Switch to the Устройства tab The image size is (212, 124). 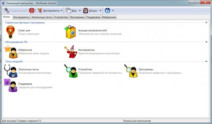(x=61, y=17)
